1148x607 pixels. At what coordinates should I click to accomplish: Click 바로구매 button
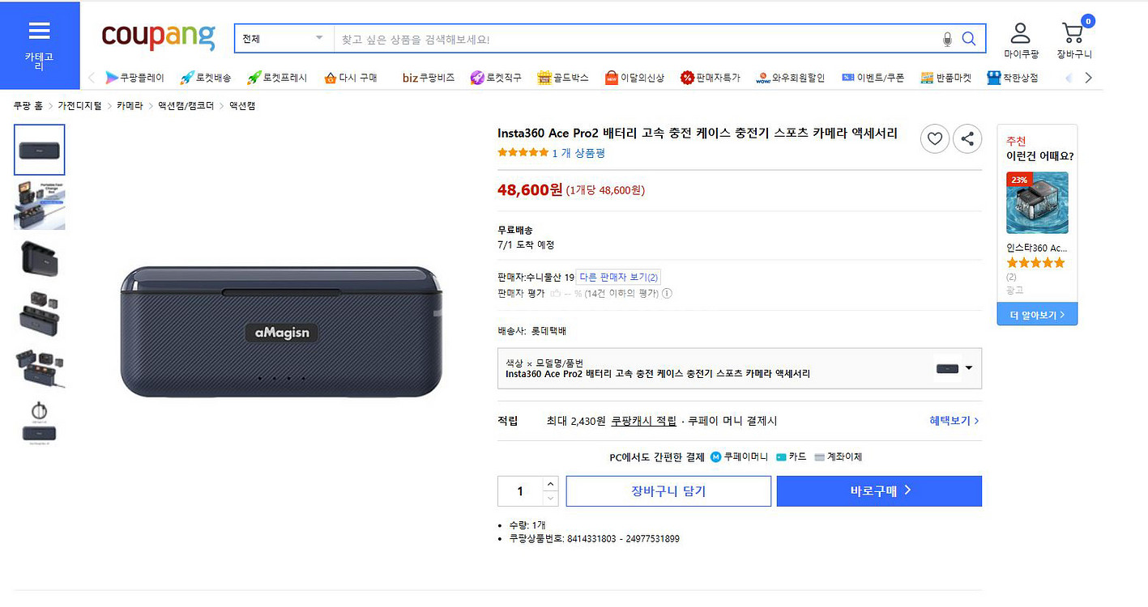(x=879, y=491)
